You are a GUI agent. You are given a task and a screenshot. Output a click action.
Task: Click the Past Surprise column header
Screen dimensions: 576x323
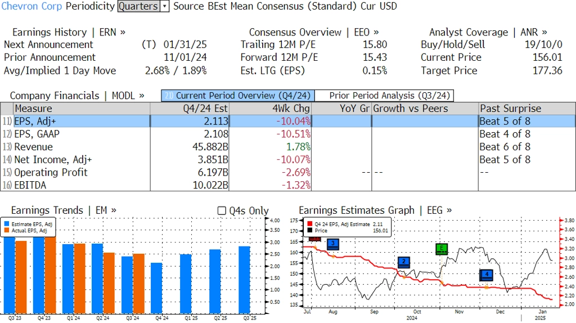(x=526, y=109)
